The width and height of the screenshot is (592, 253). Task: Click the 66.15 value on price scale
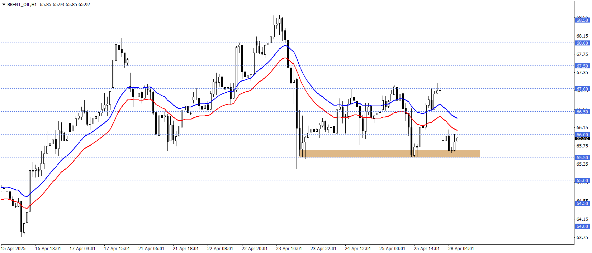click(582, 127)
